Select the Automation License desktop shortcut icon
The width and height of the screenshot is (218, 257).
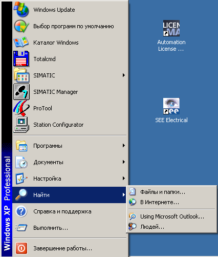point(171,28)
